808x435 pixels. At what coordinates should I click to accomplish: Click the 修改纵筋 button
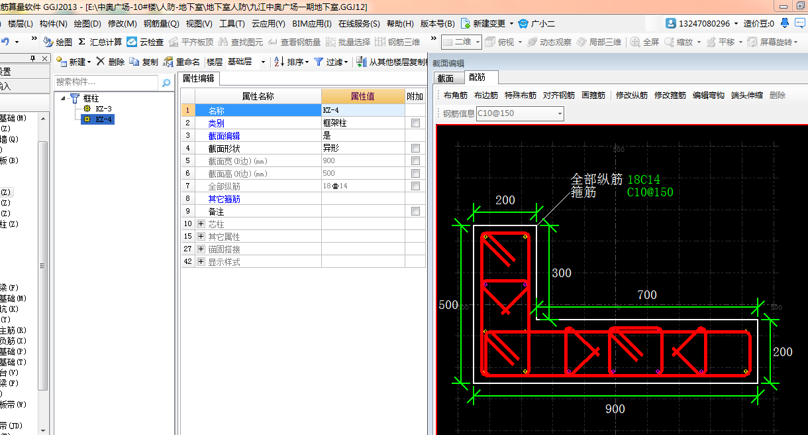[x=632, y=95]
